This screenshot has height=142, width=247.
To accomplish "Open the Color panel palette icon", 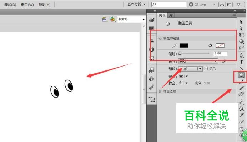I will click(152, 20).
